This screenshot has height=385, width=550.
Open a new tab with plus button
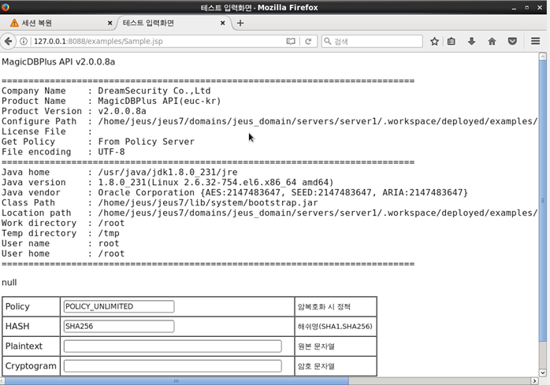(x=240, y=23)
